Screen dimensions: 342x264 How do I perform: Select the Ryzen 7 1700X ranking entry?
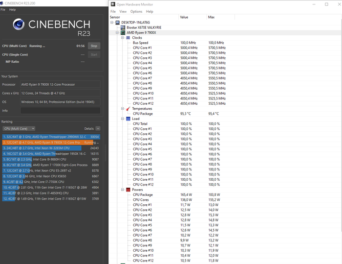click(51, 165)
